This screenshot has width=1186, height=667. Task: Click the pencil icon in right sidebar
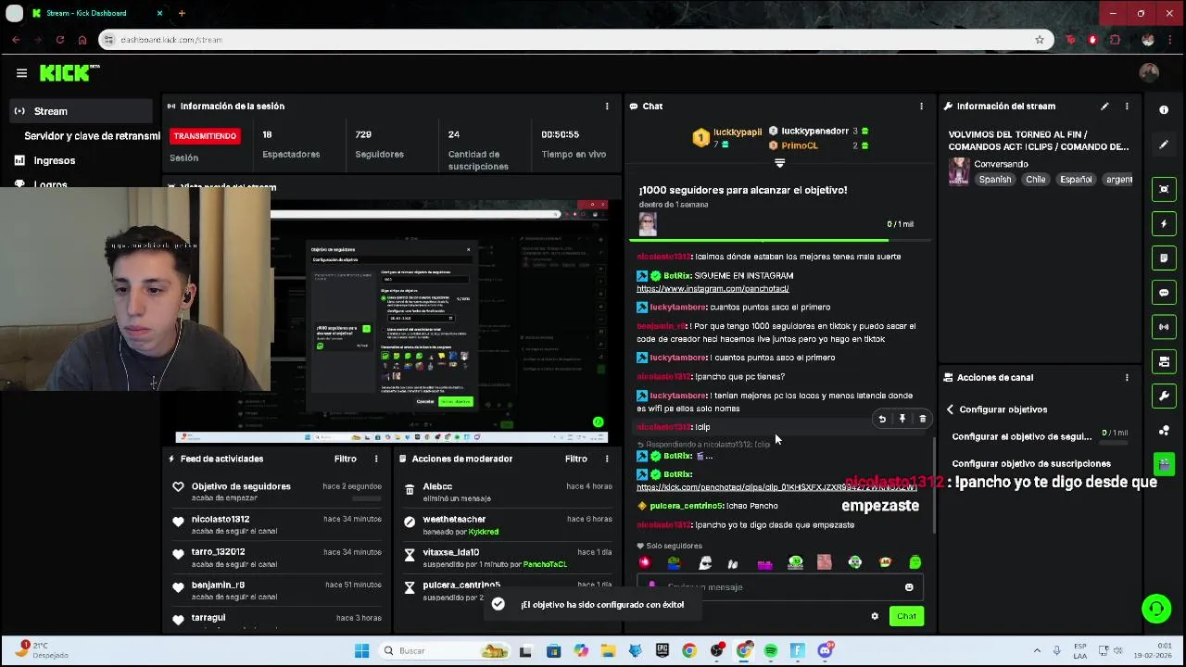tap(1164, 145)
